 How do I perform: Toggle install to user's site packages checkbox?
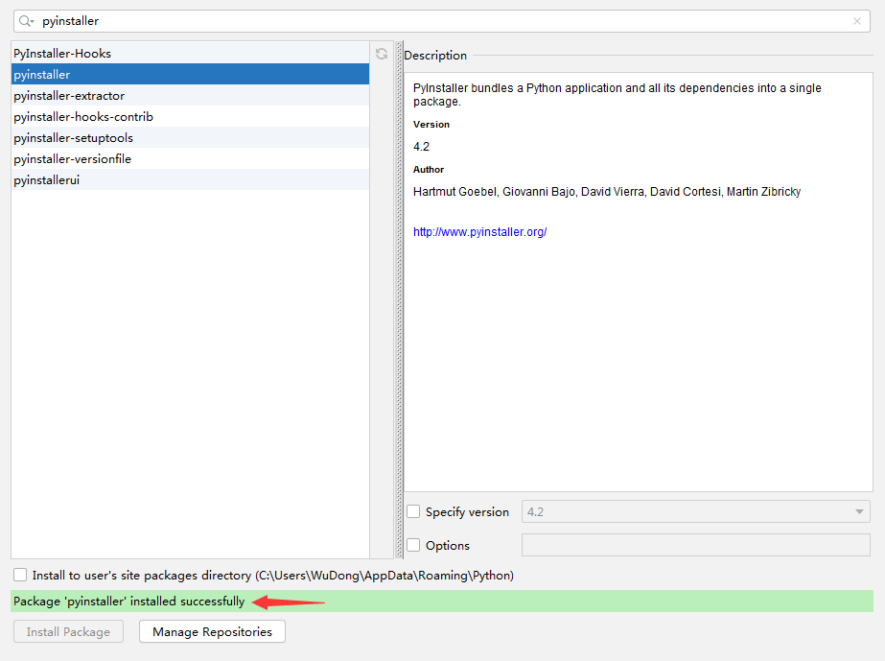tap(20, 575)
